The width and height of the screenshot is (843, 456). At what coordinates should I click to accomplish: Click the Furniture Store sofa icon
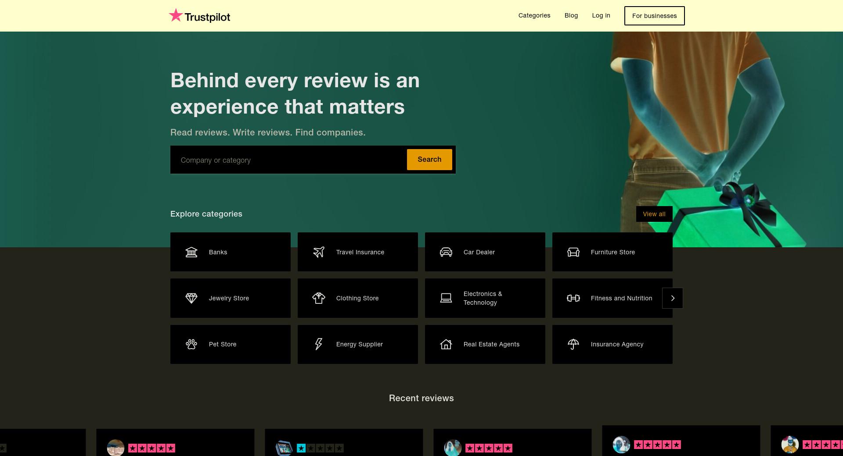point(573,252)
